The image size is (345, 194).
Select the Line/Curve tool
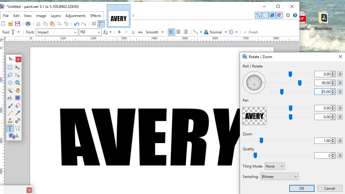tap(18, 128)
